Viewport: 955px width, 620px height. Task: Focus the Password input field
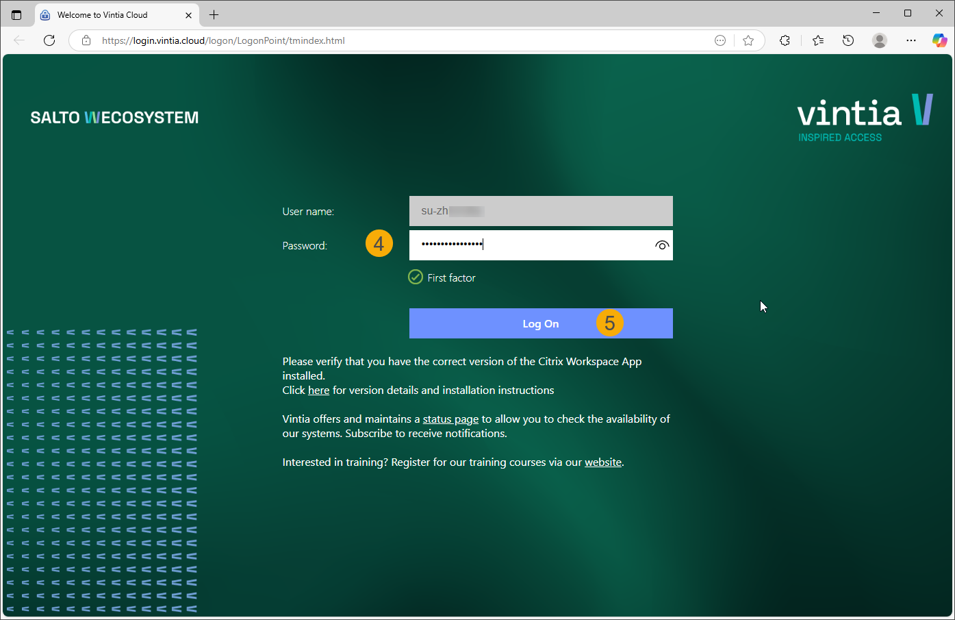point(541,245)
